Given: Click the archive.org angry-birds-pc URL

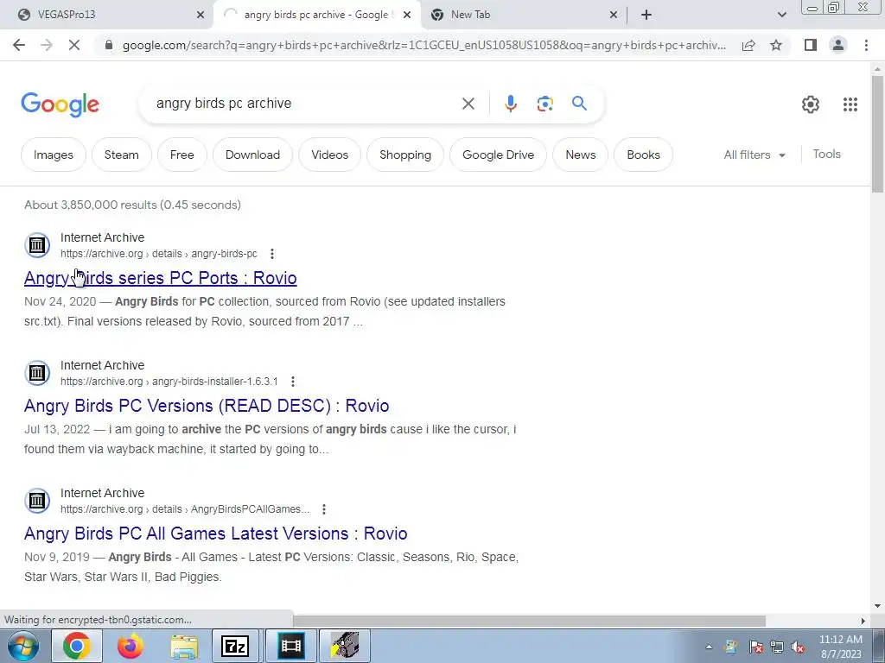Looking at the screenshot, I should tap(159, 254).
